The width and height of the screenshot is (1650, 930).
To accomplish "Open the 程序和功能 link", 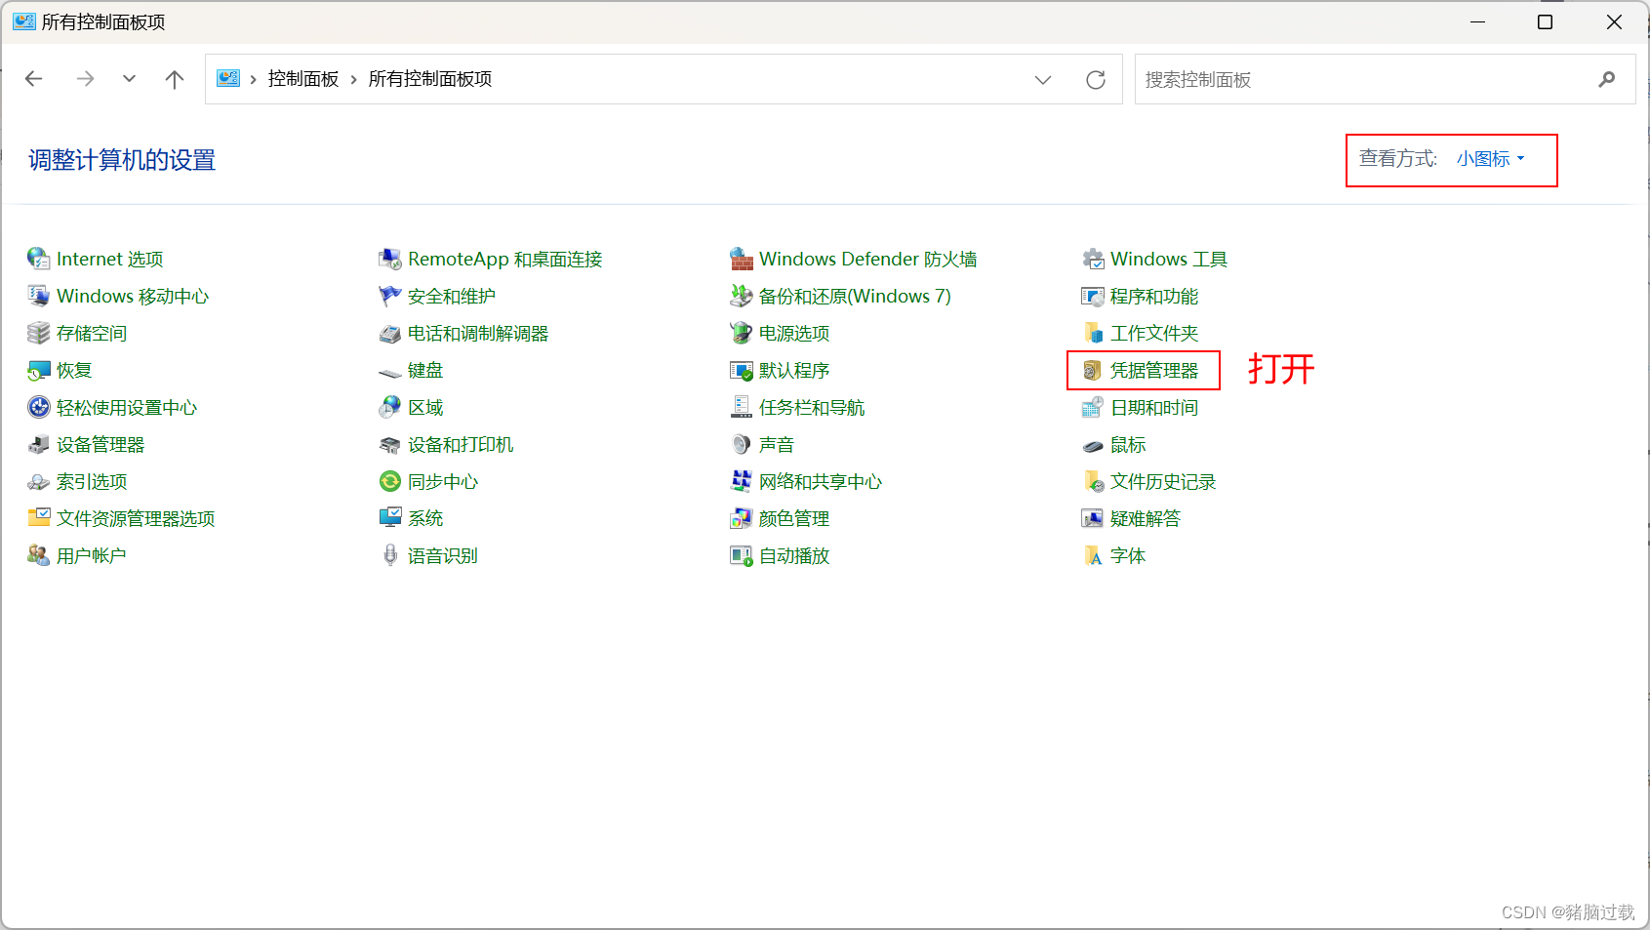I will tap(1154, 296).
